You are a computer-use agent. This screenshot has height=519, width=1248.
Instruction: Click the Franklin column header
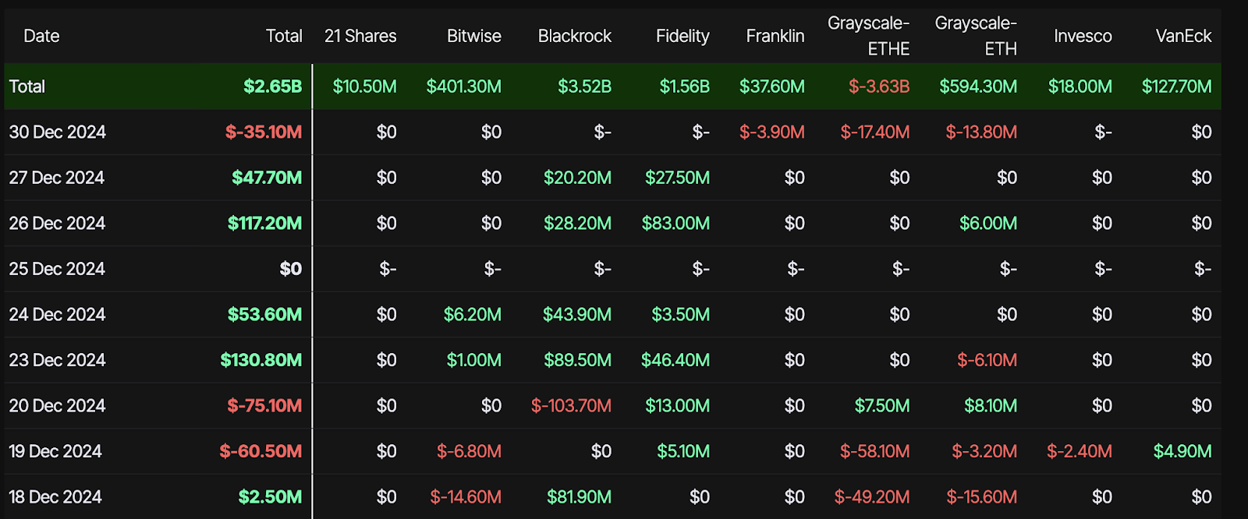click(775, 36)
